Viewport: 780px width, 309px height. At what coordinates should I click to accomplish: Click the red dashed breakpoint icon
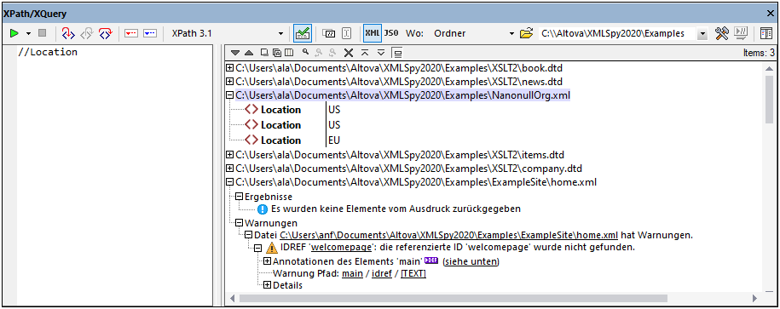130,33
